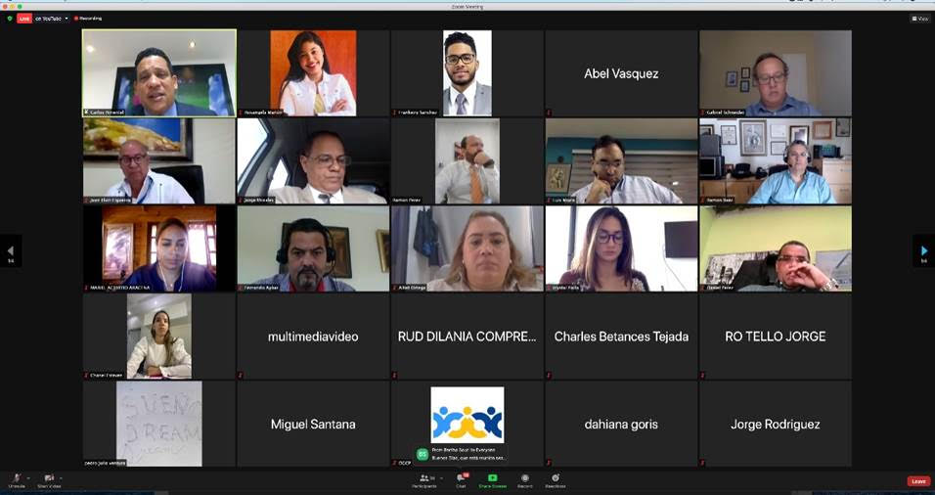Click the green encryption shield icon
The image size is (935, 495).
10,19
